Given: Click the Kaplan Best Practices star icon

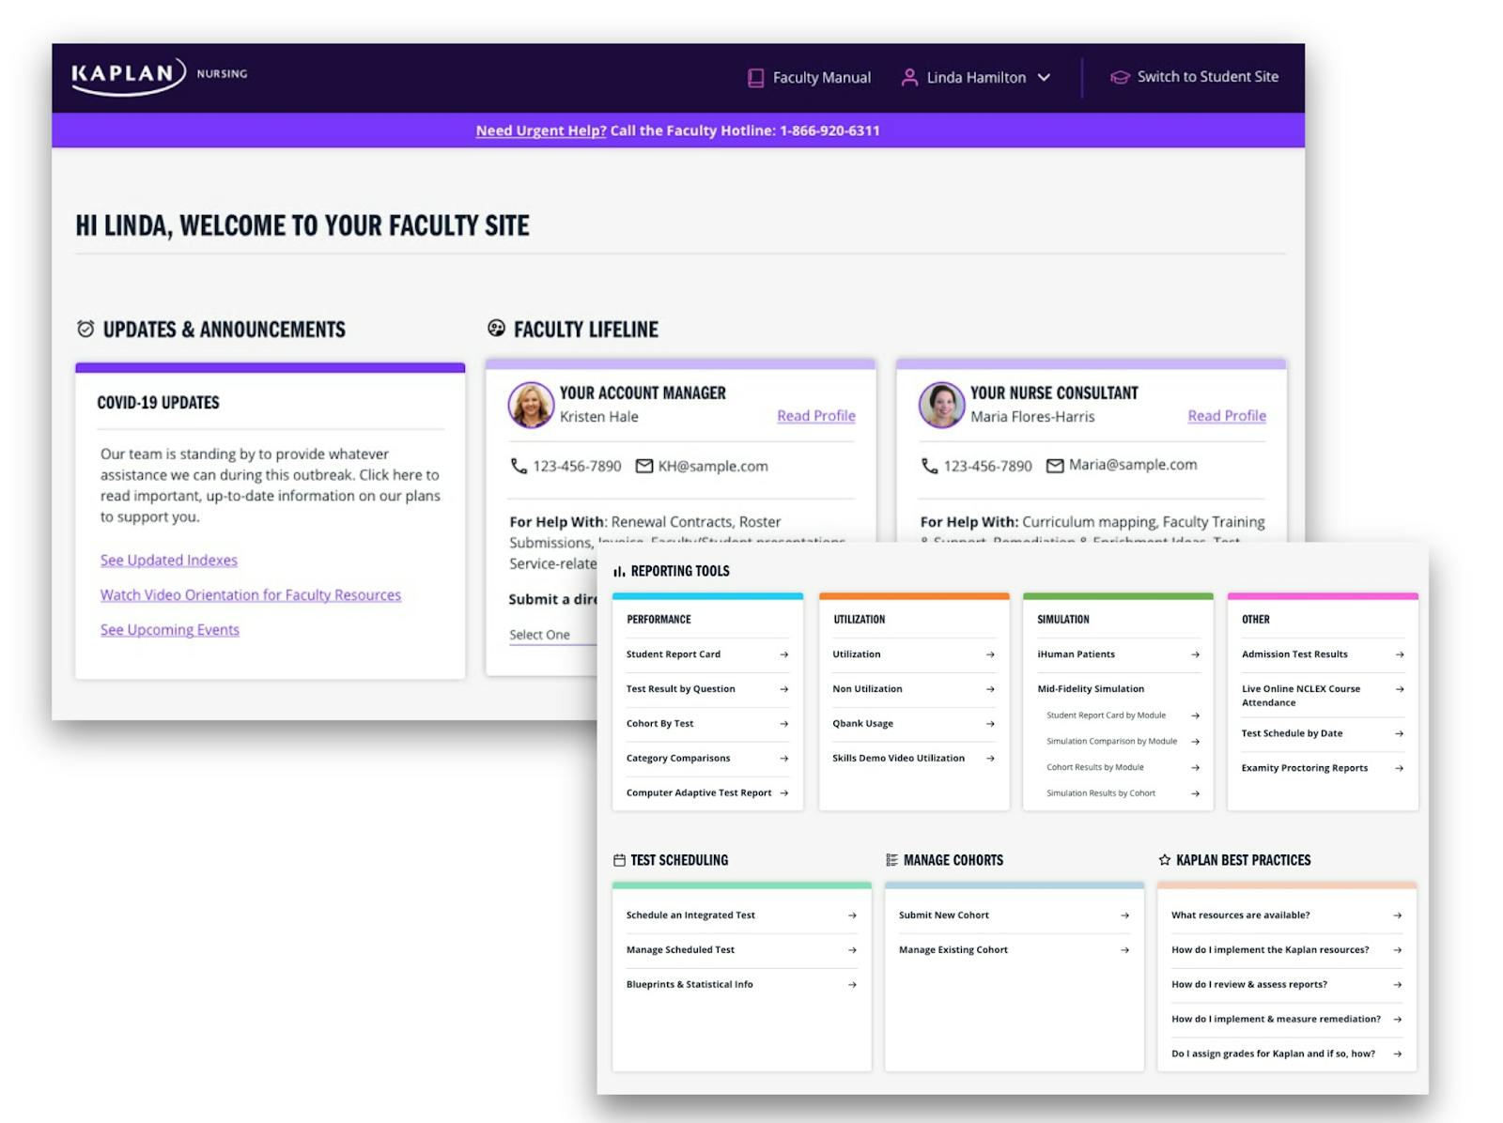Looking at the screenshot, I should pos(1165,860).
